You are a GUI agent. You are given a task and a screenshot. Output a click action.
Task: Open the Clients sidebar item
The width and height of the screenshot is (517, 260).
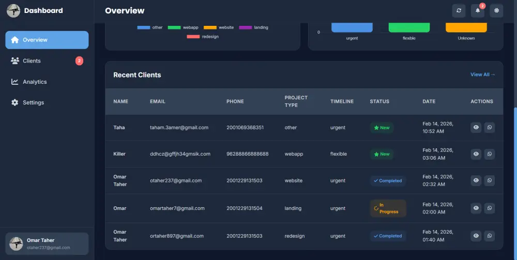point(47,60)
